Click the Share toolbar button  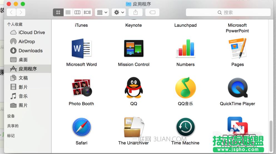[136, 12]
